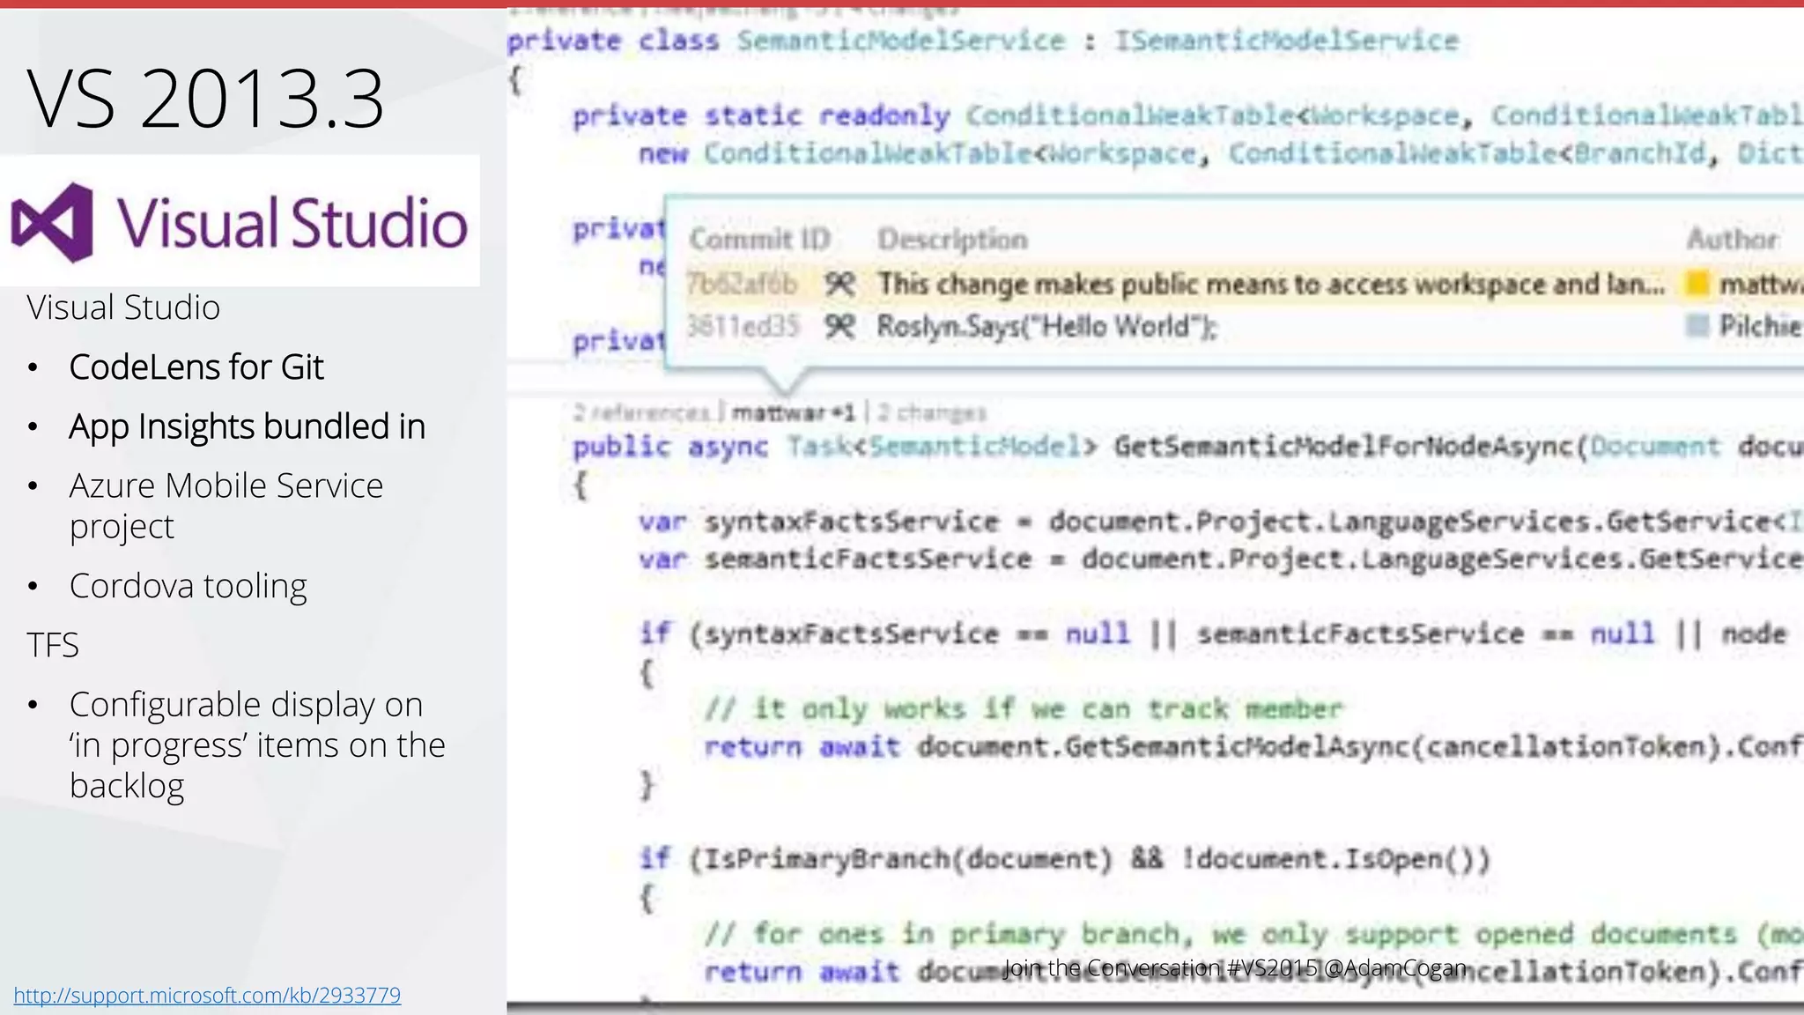Click 'Roslyn.Says("Hello World");' commit description

click(1047, 326)
